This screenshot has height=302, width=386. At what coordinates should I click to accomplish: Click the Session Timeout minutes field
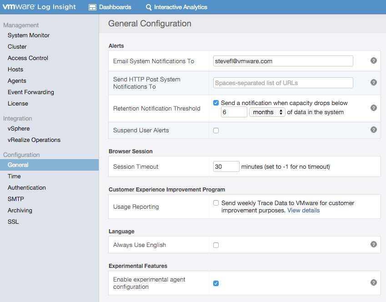coord(226,166)
